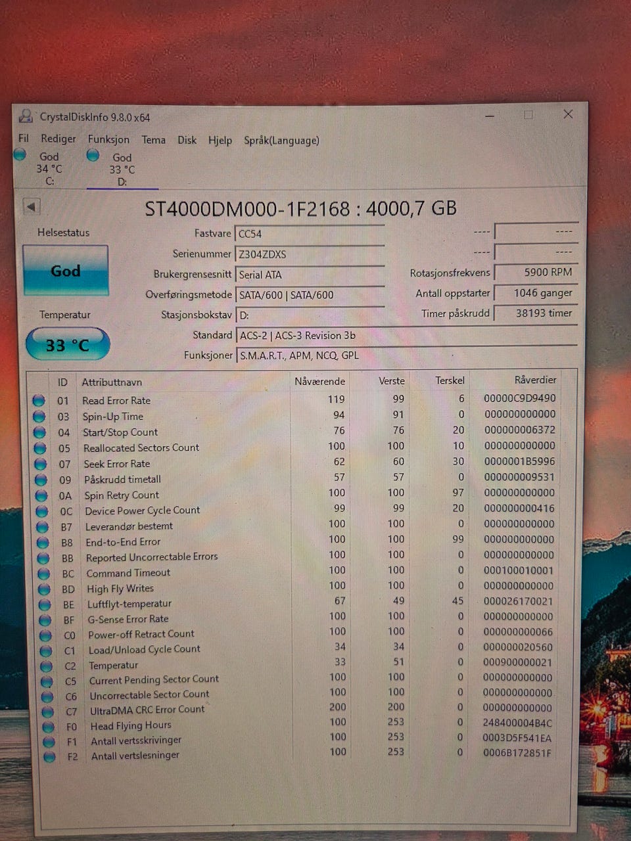Image resolution: width=631 pixels, height=841 pixels.
Task: Click the Timer påskrudd value 38193 timer
Action: click(x=536, y=313)
